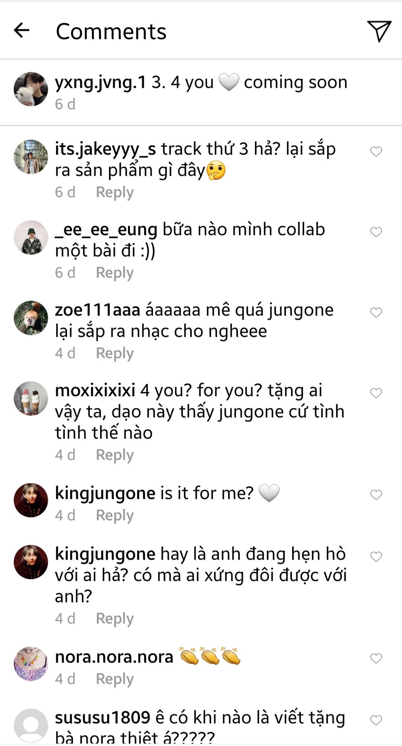Open zoe111aaa avatar thumbnail
Screen dimensions: 402x746
31,318
